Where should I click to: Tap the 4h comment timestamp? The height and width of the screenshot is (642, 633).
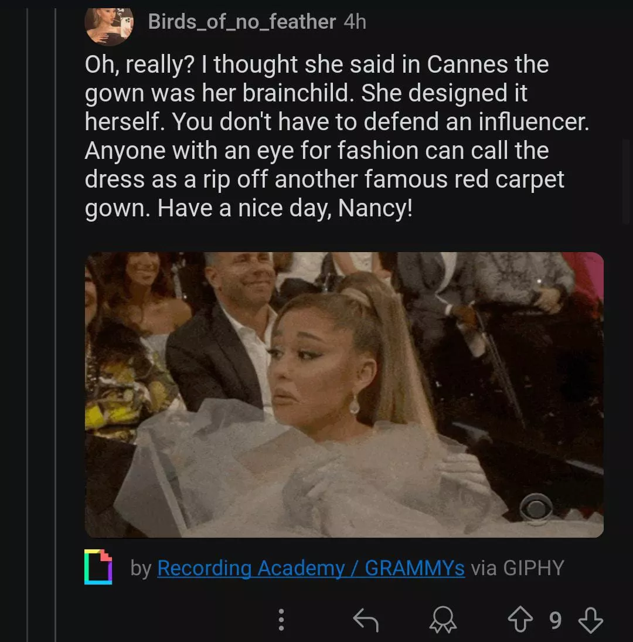point(355,22)
